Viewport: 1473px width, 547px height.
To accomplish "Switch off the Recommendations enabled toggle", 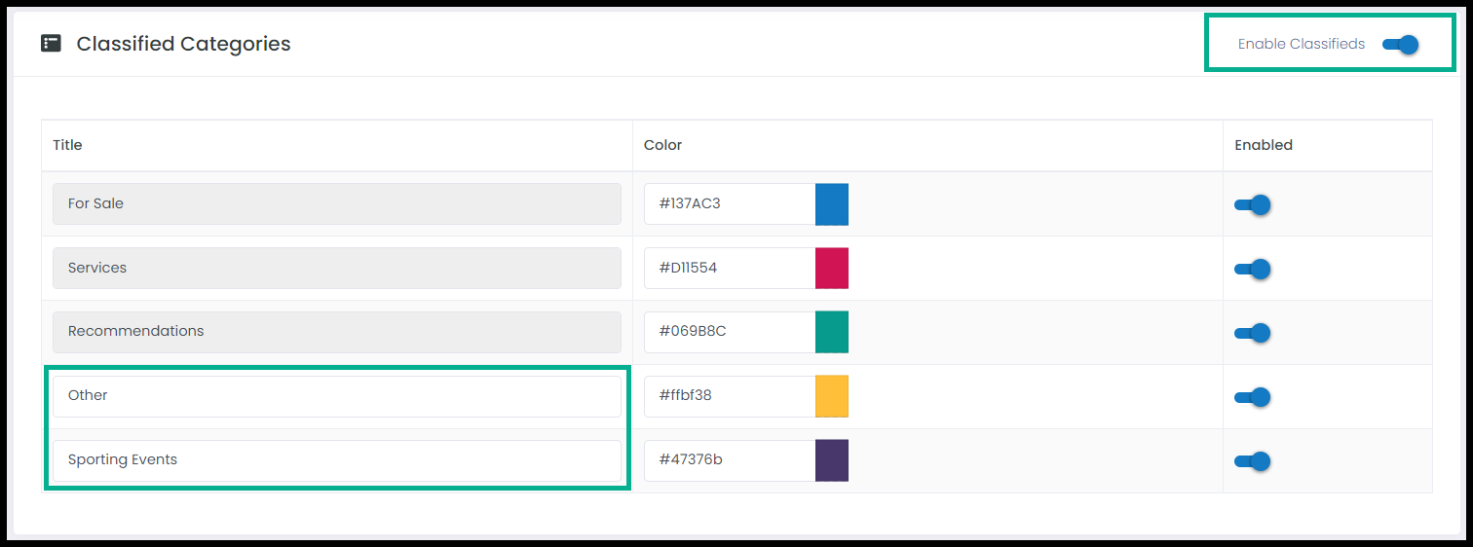I will 1253,333.
